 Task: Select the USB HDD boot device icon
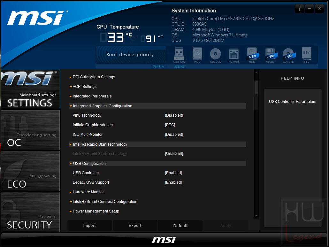click(252, 55)
